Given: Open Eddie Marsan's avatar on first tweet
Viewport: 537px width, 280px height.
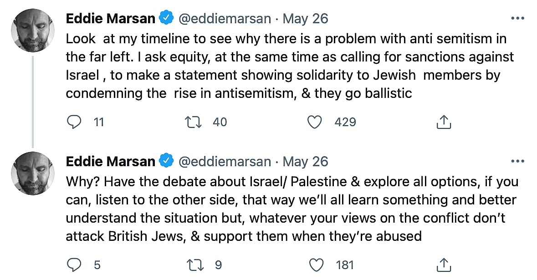Looking at the screenshot, I should click(33, 30).
